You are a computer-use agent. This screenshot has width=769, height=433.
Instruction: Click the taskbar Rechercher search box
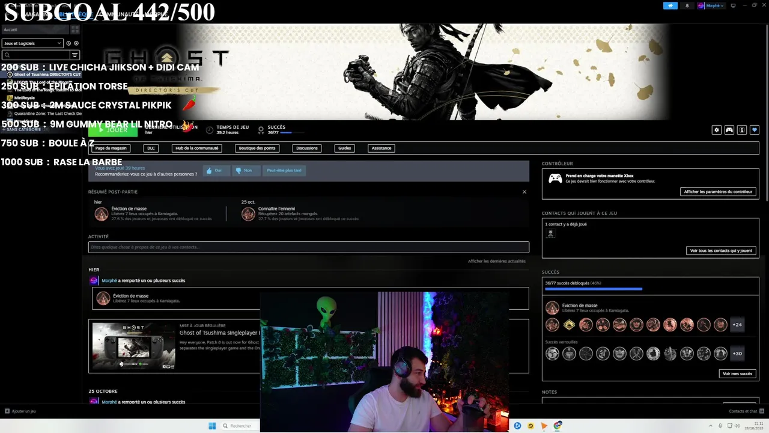click(241, 426)
